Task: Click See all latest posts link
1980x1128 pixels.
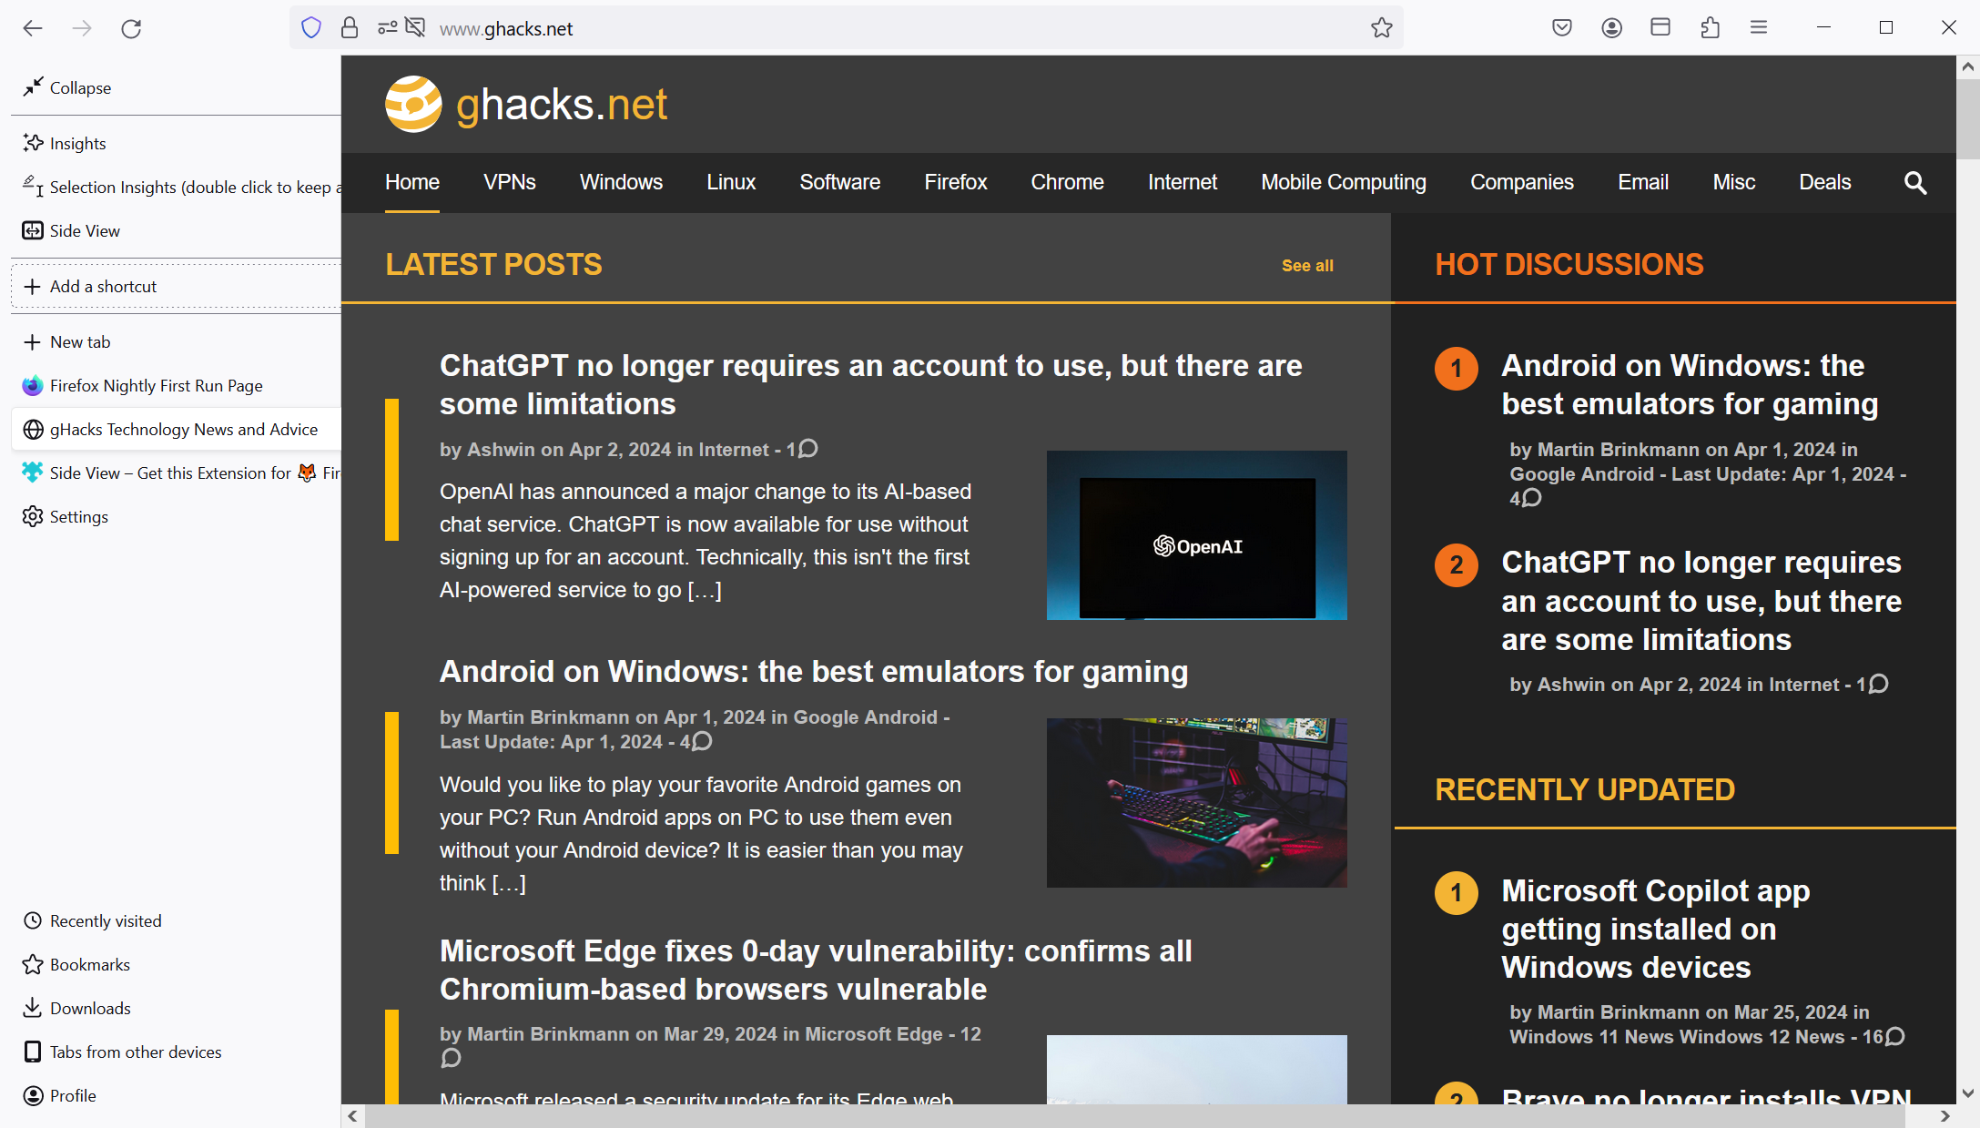Action: 1307,265
